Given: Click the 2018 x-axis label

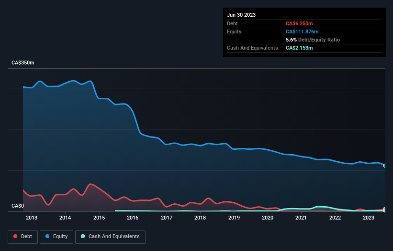Looking at the screenshot, I should click(200, 218).
